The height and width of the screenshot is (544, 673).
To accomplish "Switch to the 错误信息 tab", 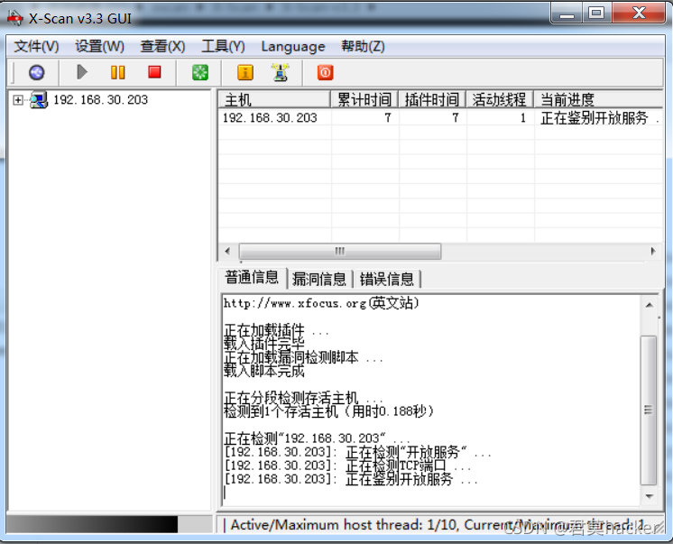I will click(387, 279).
